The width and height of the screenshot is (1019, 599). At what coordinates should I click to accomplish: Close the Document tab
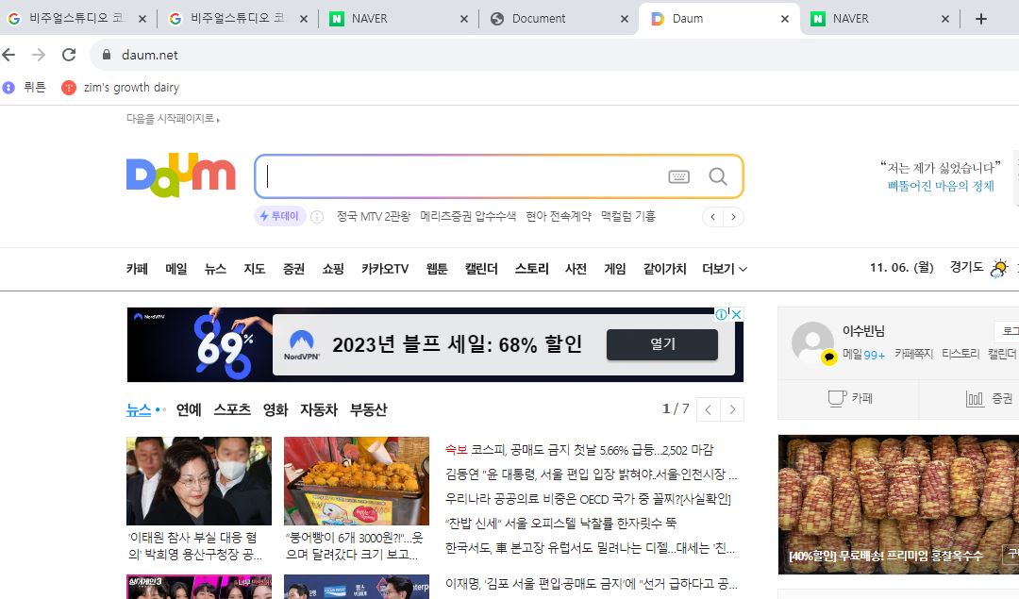625,19
